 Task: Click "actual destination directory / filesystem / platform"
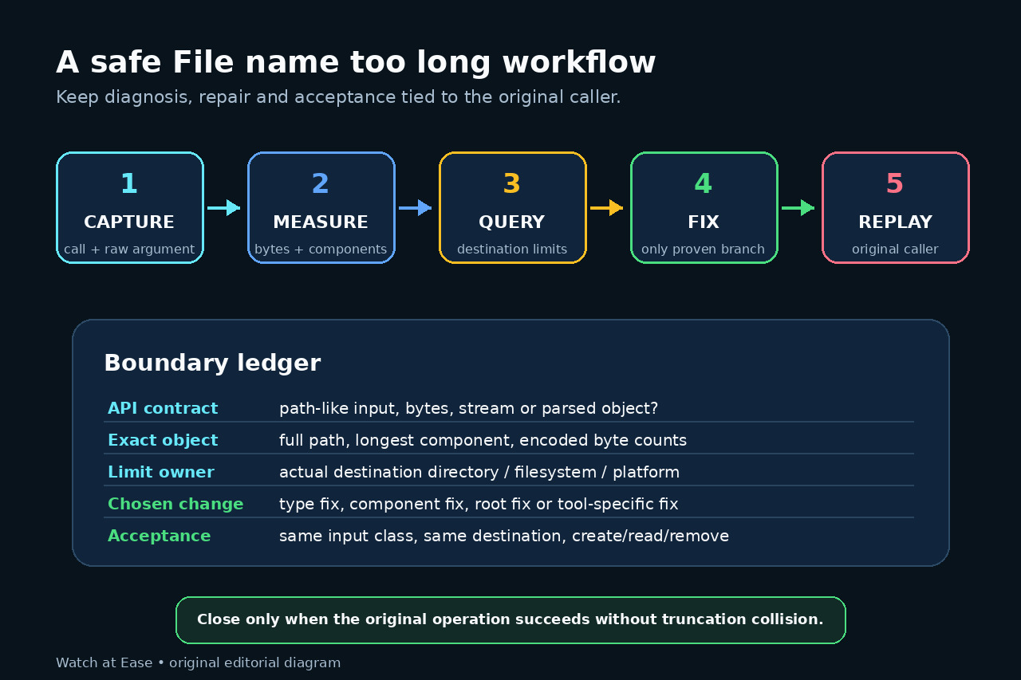[479, 472]
